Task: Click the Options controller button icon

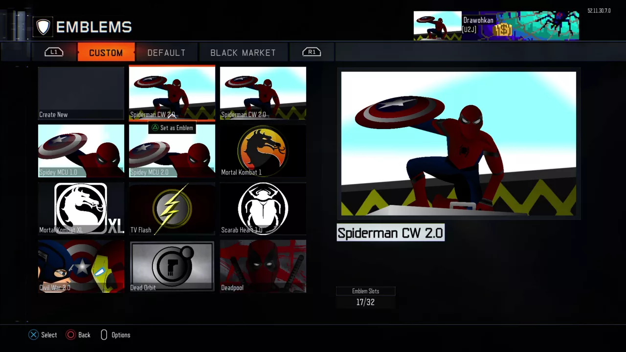Action: tap(104, 335)
